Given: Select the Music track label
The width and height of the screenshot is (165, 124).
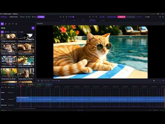Looking at the screenshot, I should click(2, 99).
